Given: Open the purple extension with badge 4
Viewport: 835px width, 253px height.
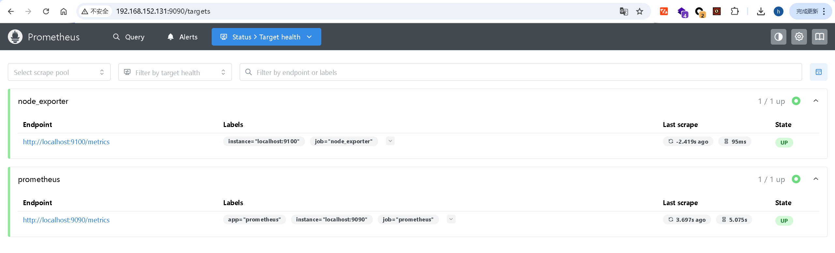Looking at the screenshot, I should click(x=682, y=12).
